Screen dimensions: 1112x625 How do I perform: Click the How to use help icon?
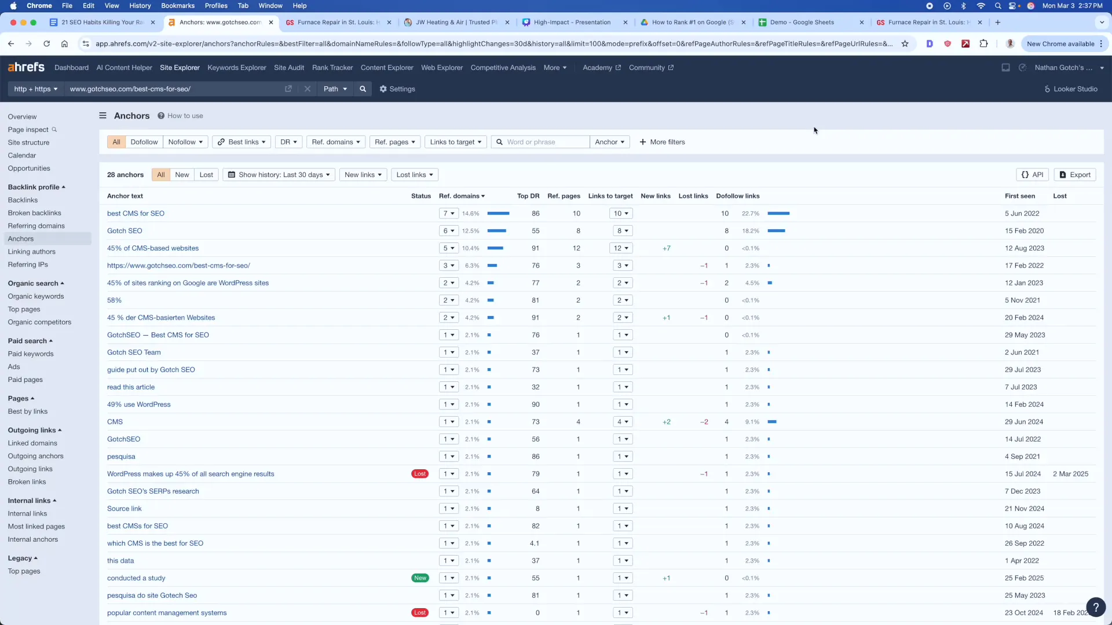[x=161, y=116]
